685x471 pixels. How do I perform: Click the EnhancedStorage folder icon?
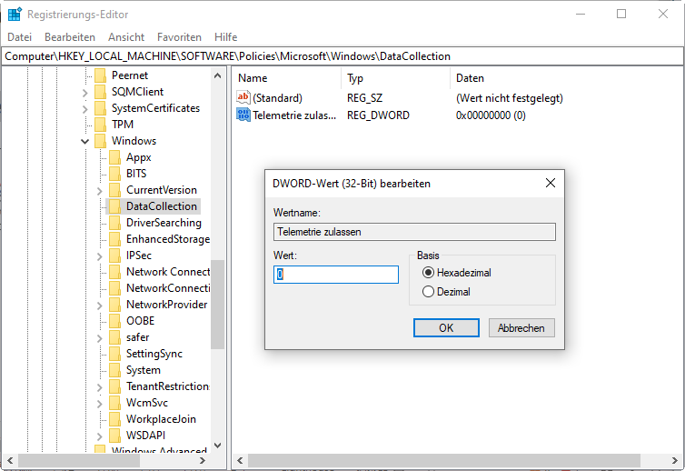[x=114, y=239]
